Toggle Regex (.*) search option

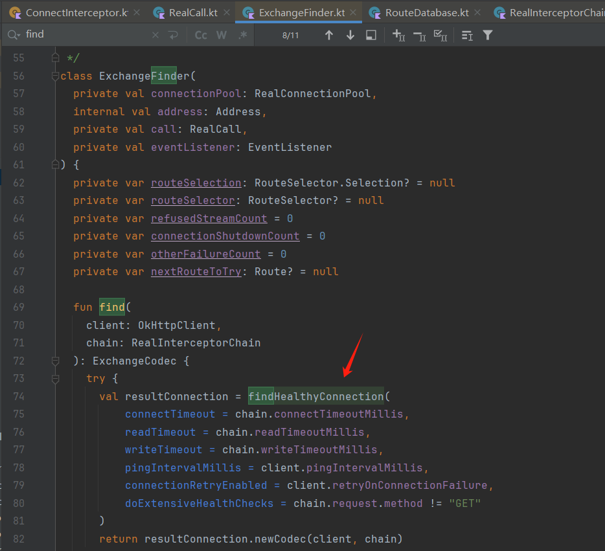click(243, 35)
